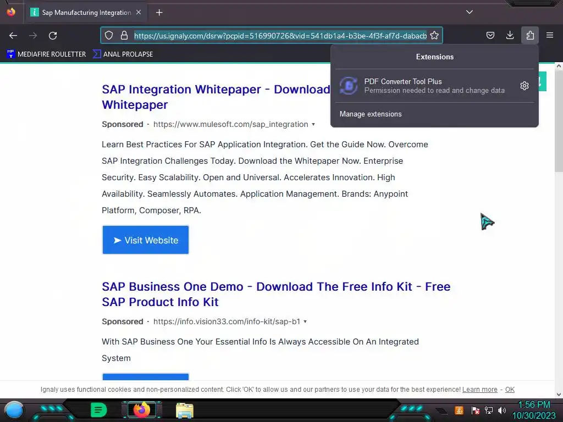Viewport: 563px width, 422px height.
Task: Expand the vision33.com ad dropdown arrow
Action: coord(305,321)
